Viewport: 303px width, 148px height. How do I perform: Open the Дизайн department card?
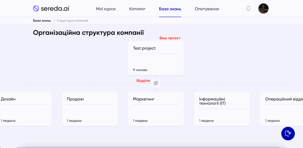coord(25,109)
